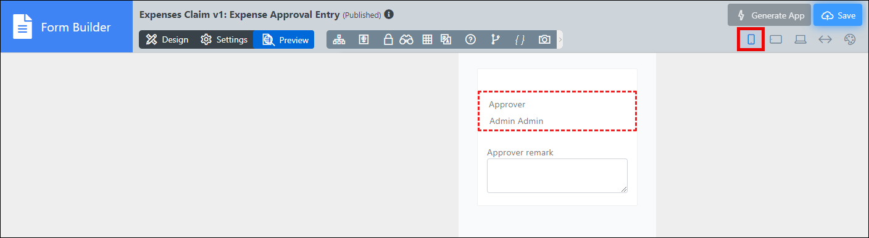
Task: Open the table grid icon
Action: [426, 39]
